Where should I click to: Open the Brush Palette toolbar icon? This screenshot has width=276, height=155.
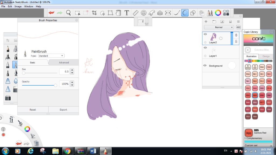tap(210, 13)
